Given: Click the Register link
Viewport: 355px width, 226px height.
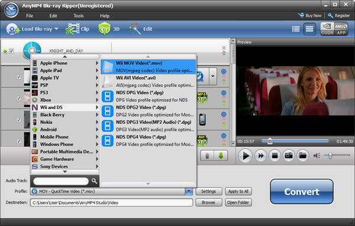Looking at the screenshot, I should (338, 15).
